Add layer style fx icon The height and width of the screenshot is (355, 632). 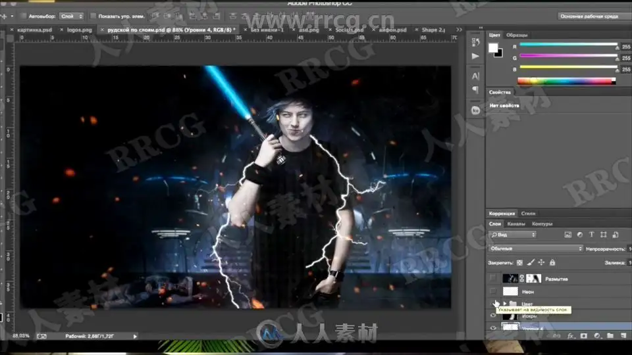click(x=570, y=336)
